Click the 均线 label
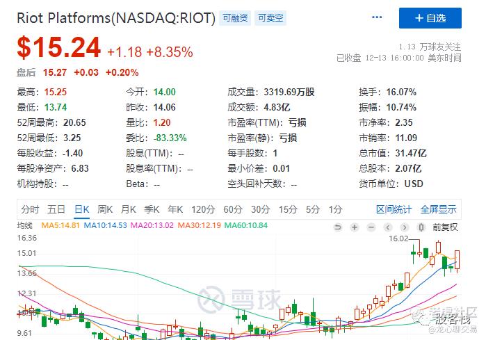486x340 pixels. pyautogui.click(x=24, y=225)
